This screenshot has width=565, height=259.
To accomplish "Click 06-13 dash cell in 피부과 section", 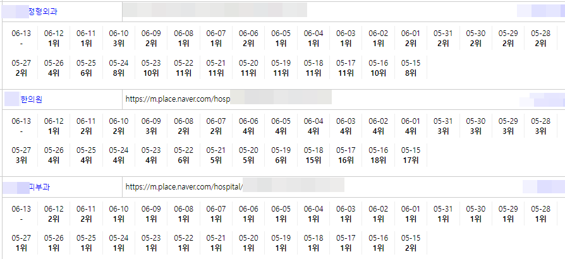I will [x=21, y=214].
